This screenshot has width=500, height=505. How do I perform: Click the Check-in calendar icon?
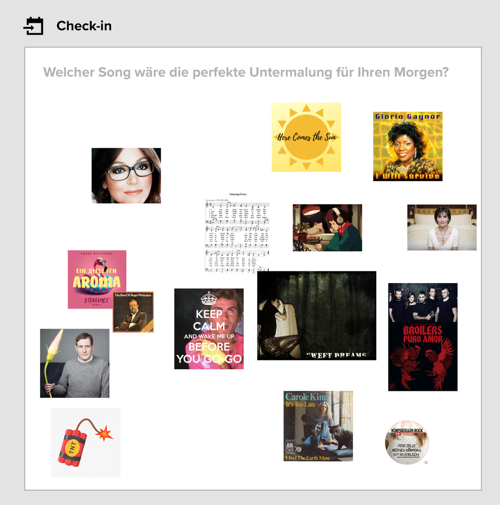pos(33,26)
